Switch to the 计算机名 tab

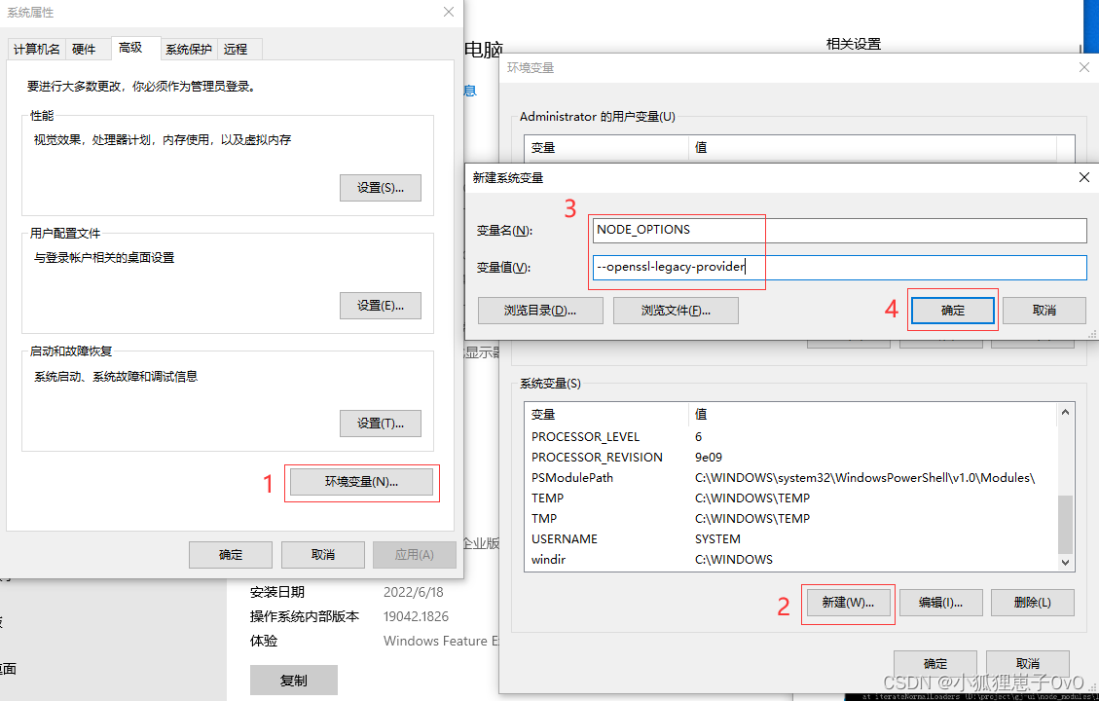coord(37,49)
